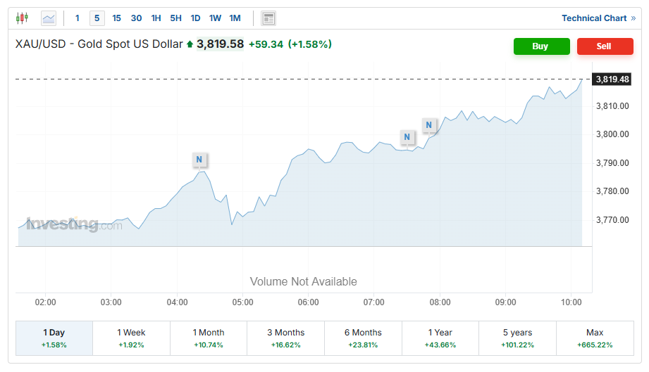
Task: Click the 3,819.48 current price label
Action: 612,79
